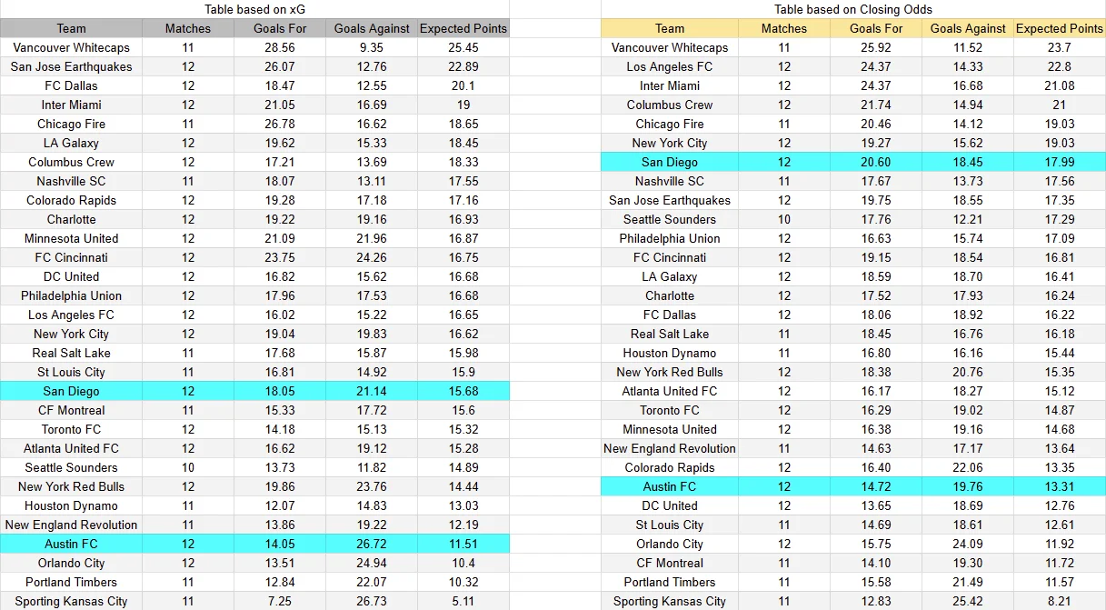Image resolution: width=1106 pixels, height=610 pixels.
Task: Select Orlando City's 24.09 Goals Against cell
Action: coord(968,544)
